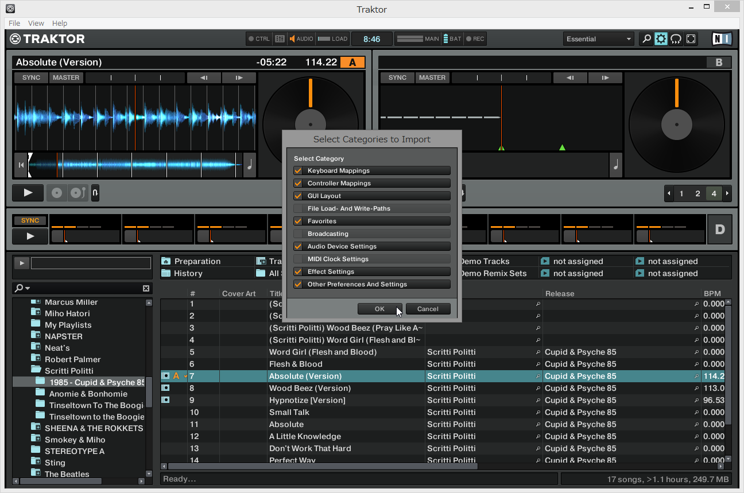Screen dimensions: 744x493
Task: Uncheck Effect Settings category
Action: (x=297, y=271)
